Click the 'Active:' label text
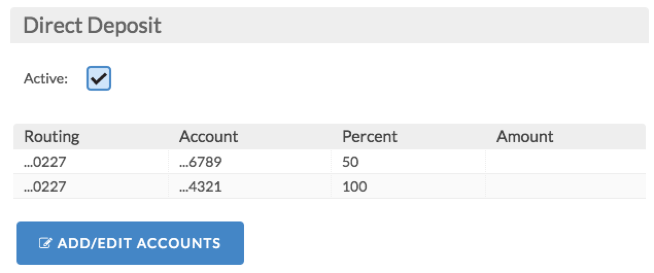 tap(46, 80)
